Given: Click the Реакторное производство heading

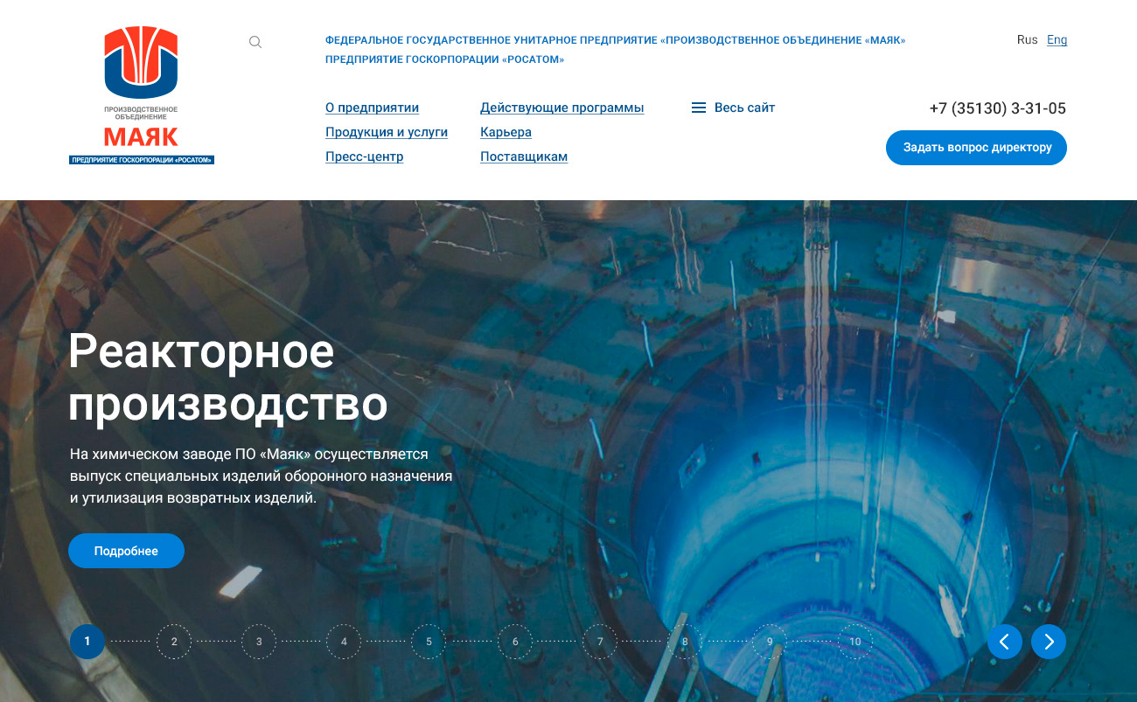Looking at the screenshot, I should (228, 378).
